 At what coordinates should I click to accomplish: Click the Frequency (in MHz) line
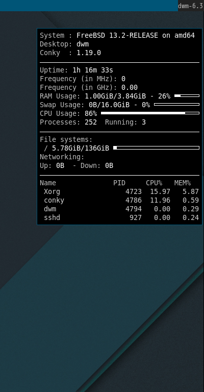(x=83, y=79)
